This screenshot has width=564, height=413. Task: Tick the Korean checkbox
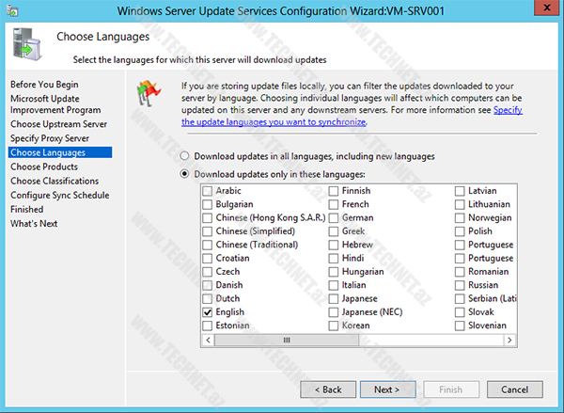point(334,326)
